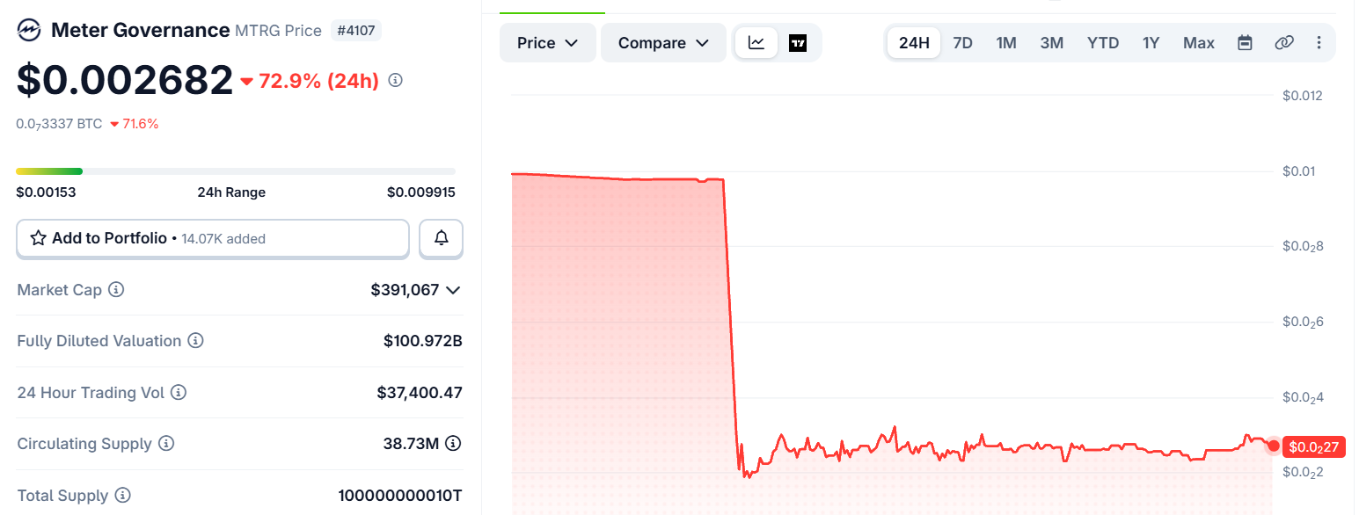Click the red last-price dot on chart
The width and height of the screenshot is (1359, 515).
tap(1274, 446)
